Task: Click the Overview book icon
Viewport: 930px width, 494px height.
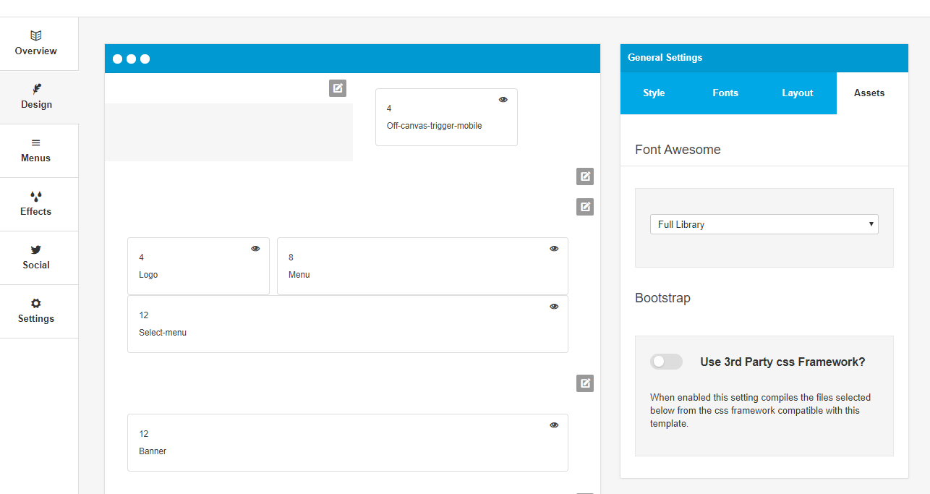Action: coord(36,35)
